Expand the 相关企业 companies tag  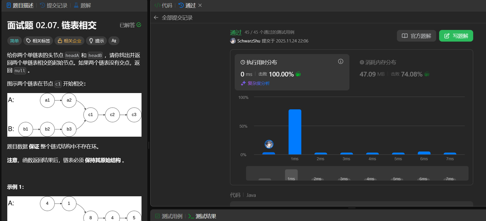(x=69, y=41)
